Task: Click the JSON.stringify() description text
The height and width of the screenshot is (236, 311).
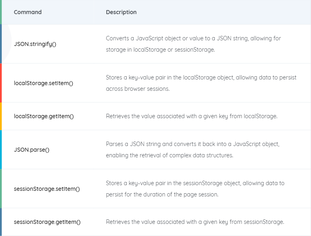Action: (193, 44)
